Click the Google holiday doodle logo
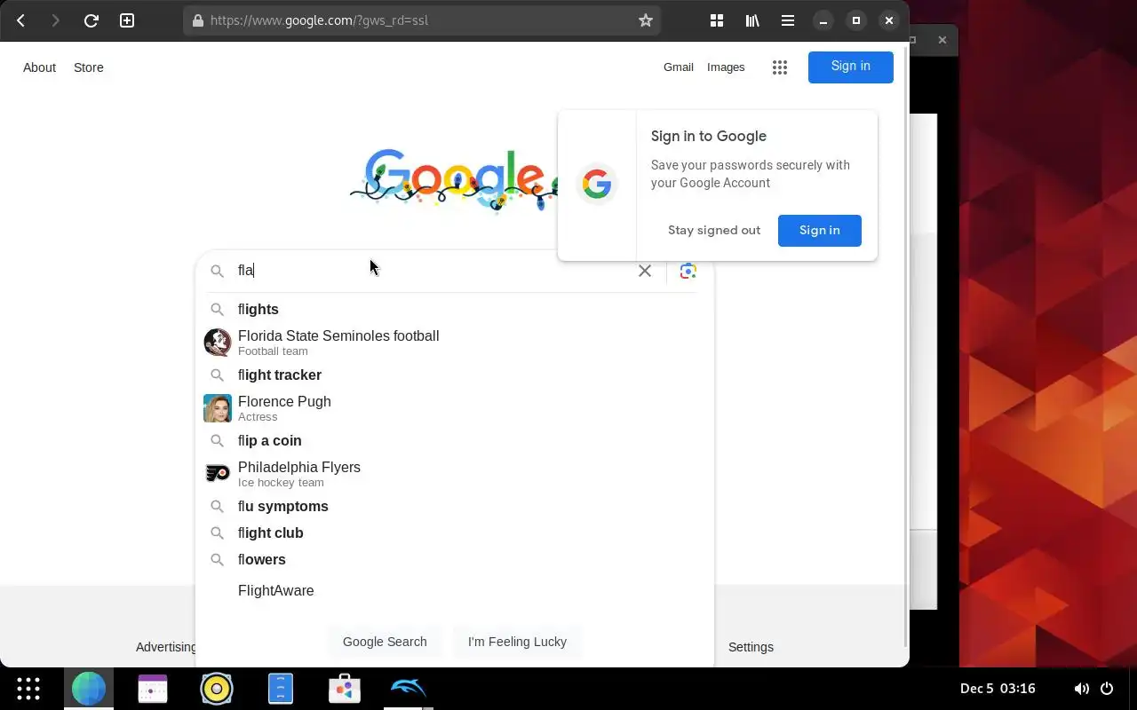Screen dimensions: 1137x710 point(453,181)
